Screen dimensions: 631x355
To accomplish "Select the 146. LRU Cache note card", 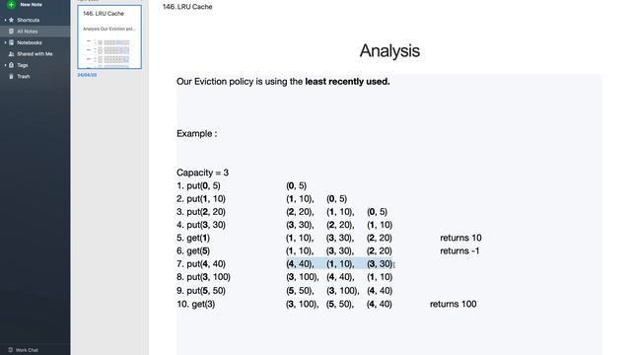I will pos(109,37).
